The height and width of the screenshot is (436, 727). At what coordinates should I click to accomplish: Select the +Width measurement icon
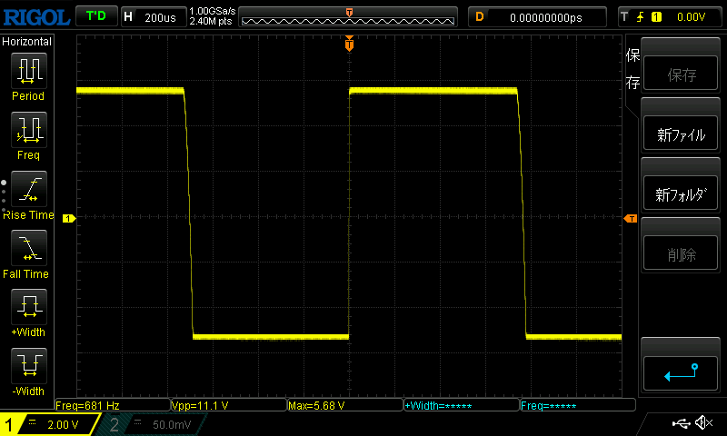[29, 306]
